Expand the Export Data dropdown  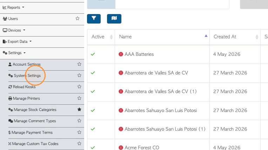(x=17, y=41)
